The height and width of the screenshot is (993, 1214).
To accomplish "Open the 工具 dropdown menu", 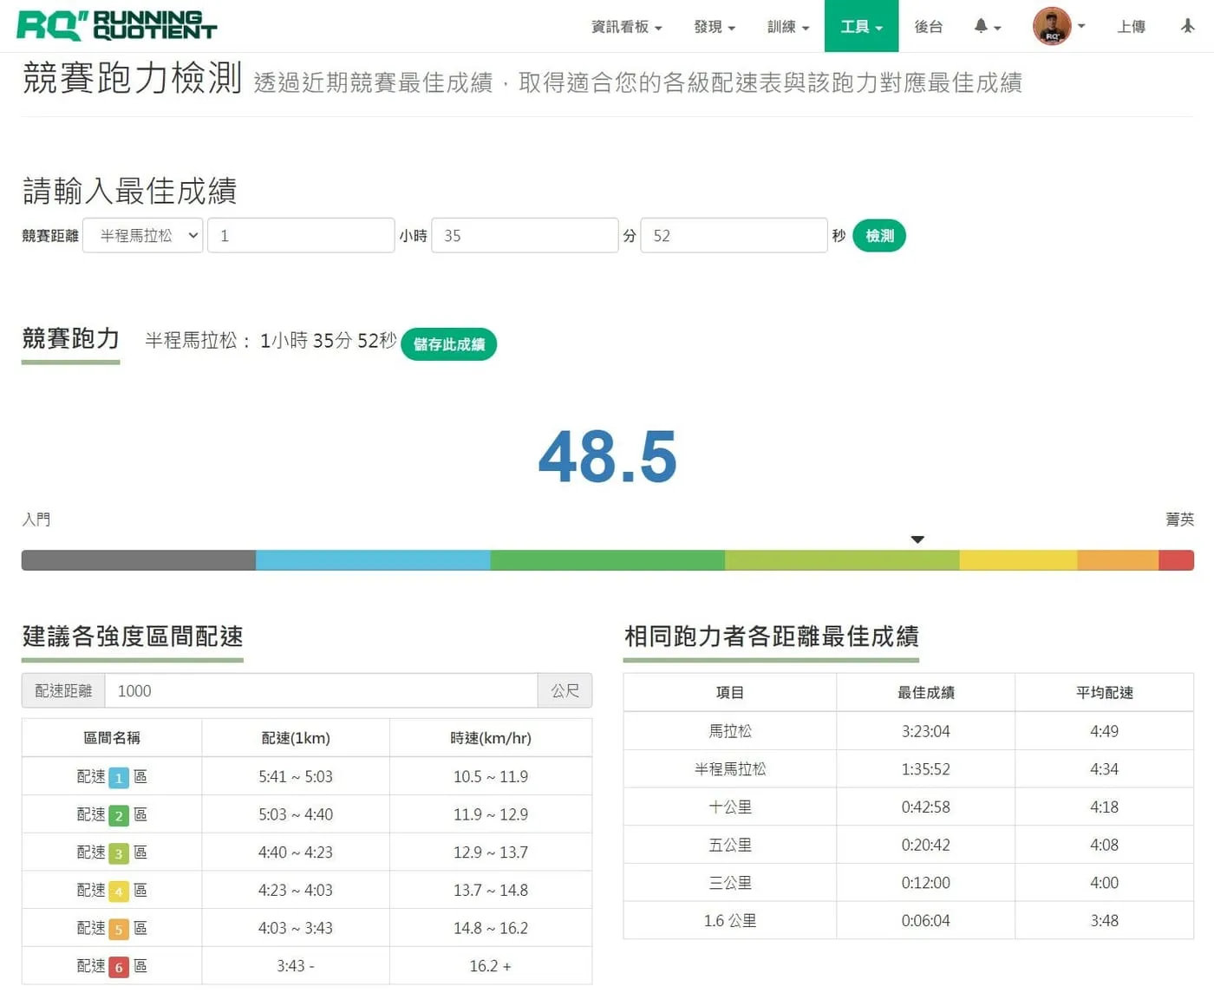I will pos(861,27).
